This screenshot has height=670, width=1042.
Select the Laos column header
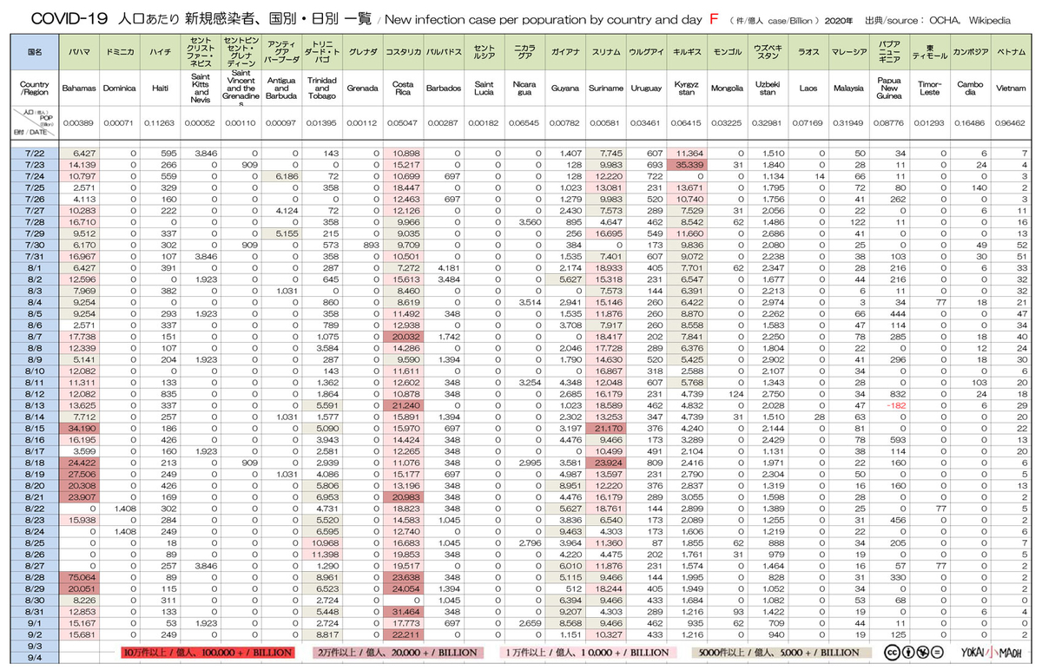click(x=808, y=89)
